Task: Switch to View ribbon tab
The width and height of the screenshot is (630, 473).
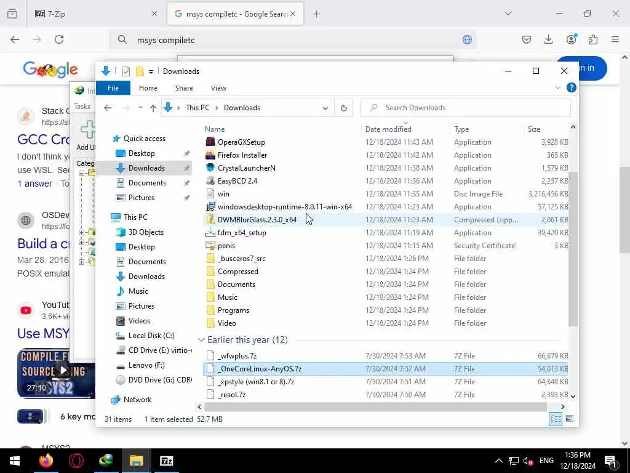Action: click(x=218, y=88)
